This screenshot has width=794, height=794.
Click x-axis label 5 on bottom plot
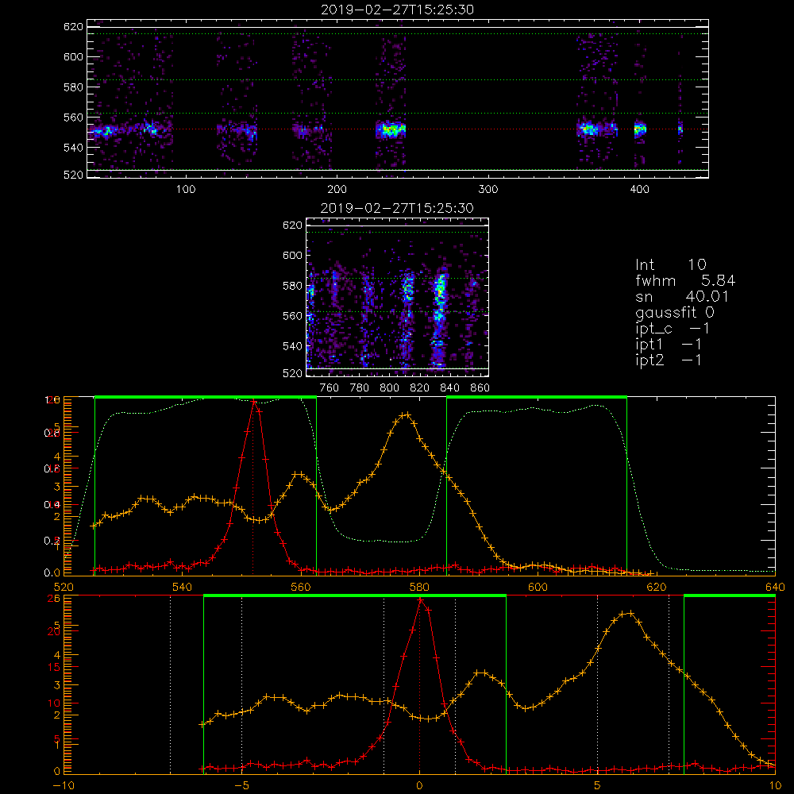[598, 785]
